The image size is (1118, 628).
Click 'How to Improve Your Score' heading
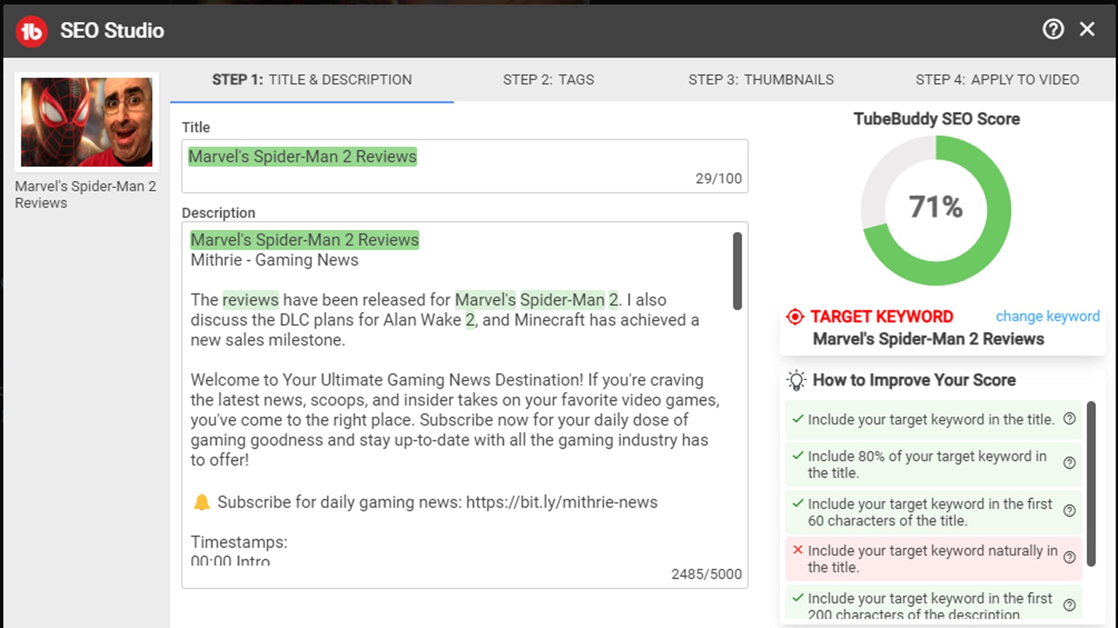point(914,380)
